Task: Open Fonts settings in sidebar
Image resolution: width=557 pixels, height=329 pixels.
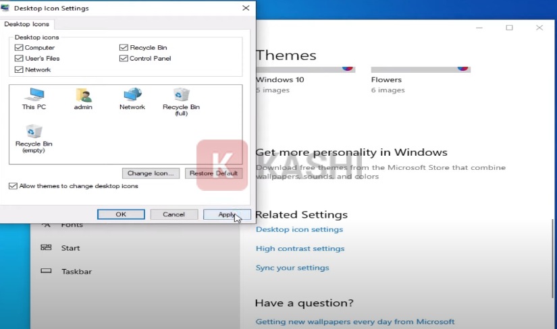Action: click(x=72, y=225)
